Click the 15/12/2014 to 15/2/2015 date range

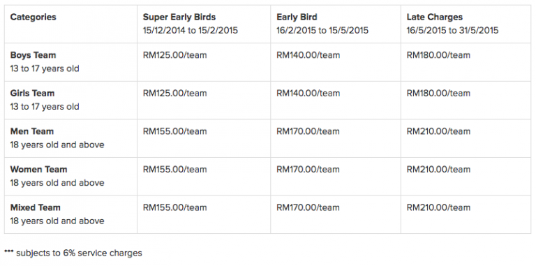[x=191, y=31]
